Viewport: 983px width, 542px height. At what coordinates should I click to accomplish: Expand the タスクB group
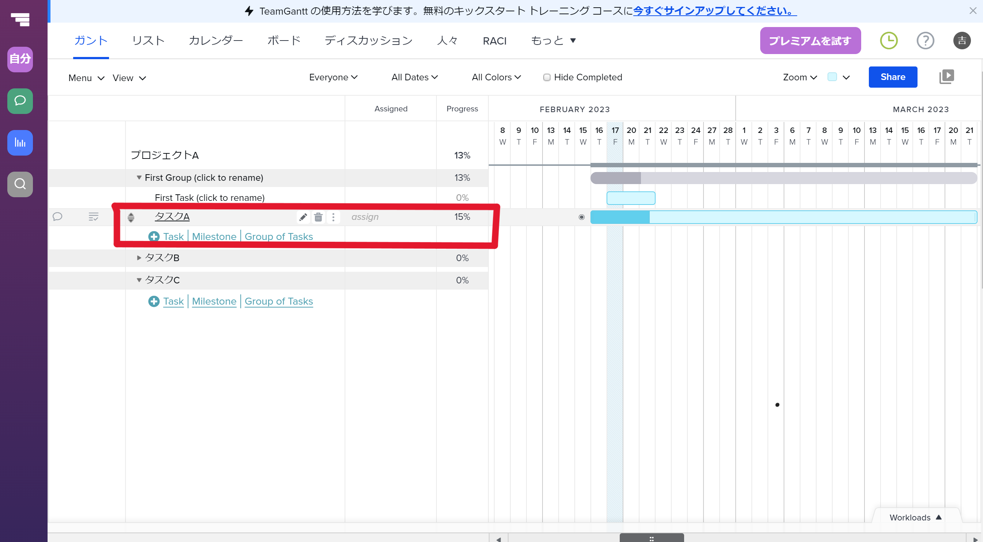[x=139, y=258]
